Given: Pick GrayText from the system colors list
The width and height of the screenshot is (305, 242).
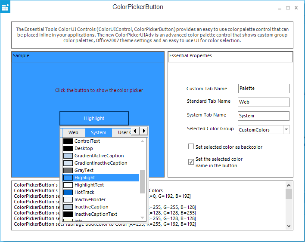Looking at the screenshot, I should (x=84, y=170).
